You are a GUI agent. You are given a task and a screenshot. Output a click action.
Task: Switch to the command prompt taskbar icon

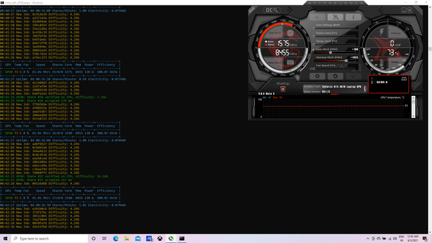182,238
